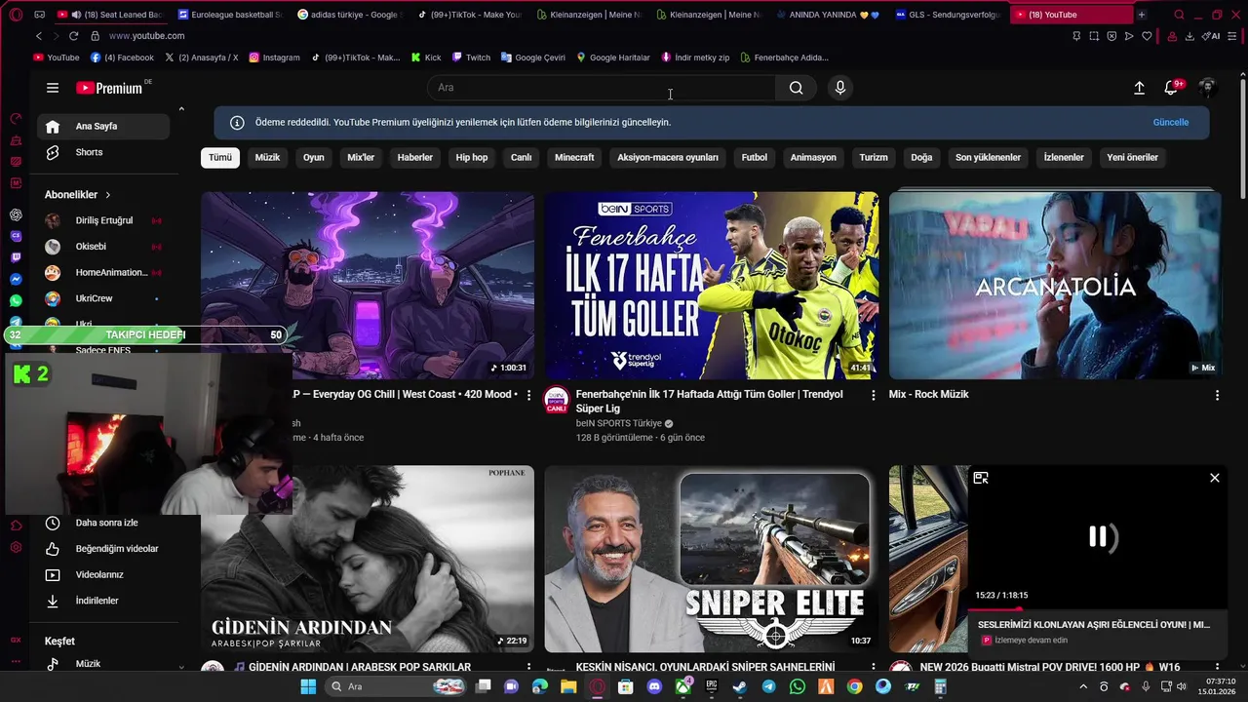Click the Güncelle payment link
Viewport: 1248px width, 702px height.
coord(1170,123)
